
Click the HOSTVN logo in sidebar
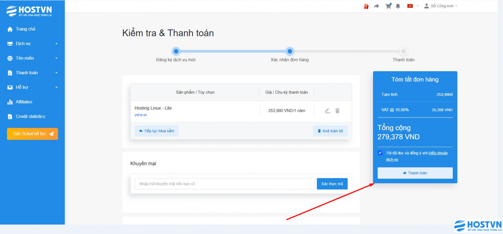click(x=29, y=11)
